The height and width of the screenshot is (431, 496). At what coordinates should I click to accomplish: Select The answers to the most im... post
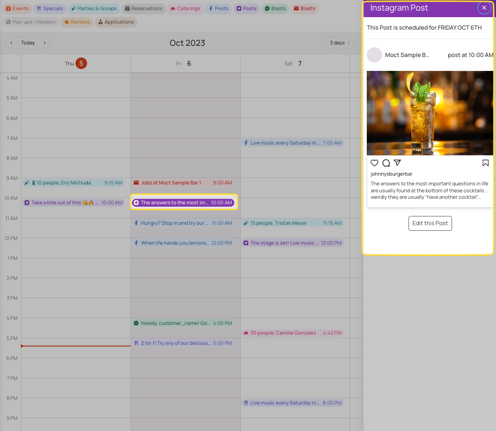[183, 203]
